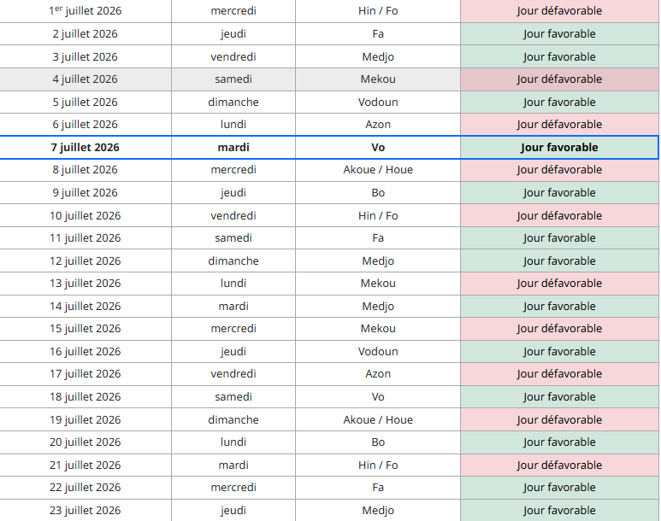Select the highlighted 7 juillet 2026 date cell
Image resolution: width=661 pixels, height=521 pixels.
(86, 148)
